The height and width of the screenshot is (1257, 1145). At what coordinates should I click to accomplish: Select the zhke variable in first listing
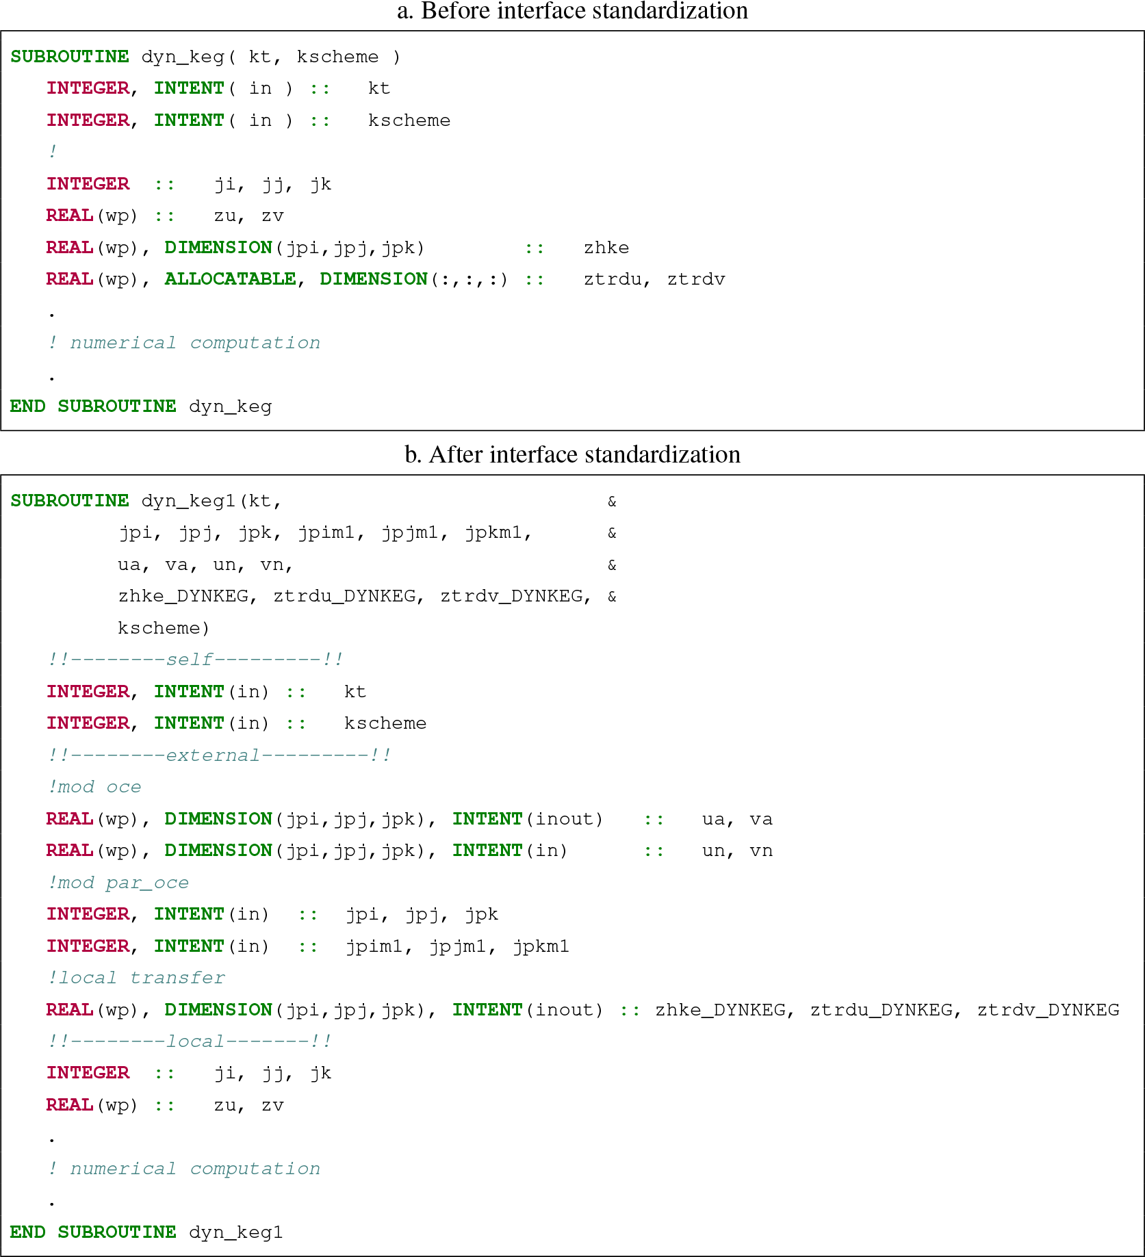[x=606, y=248]
